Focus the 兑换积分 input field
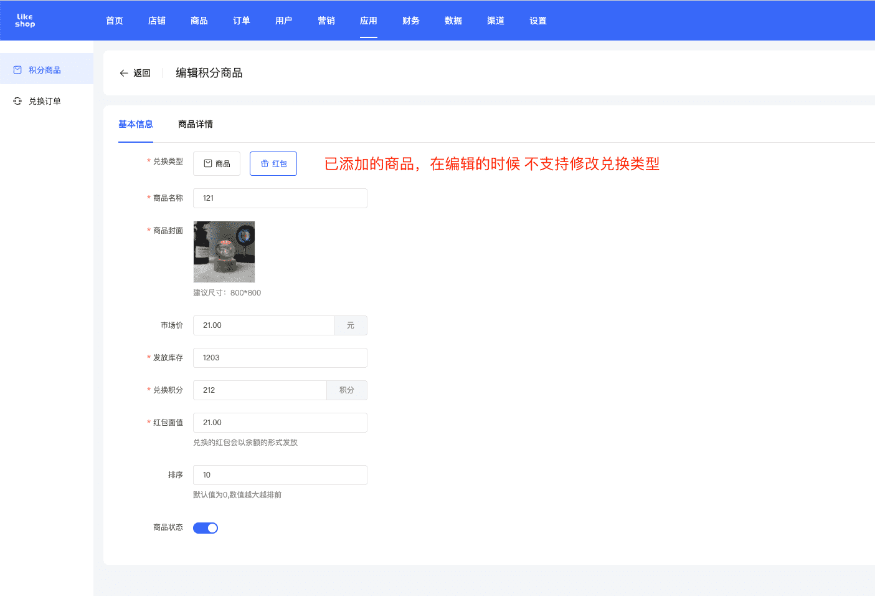Viewport: 875px width, 596px height. [260, 390]
